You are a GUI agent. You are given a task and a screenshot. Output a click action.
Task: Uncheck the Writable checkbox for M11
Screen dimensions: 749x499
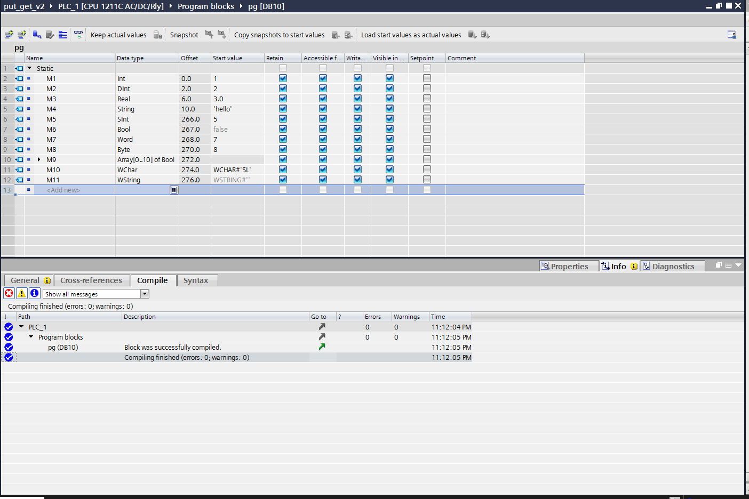(x=357, y=180)
